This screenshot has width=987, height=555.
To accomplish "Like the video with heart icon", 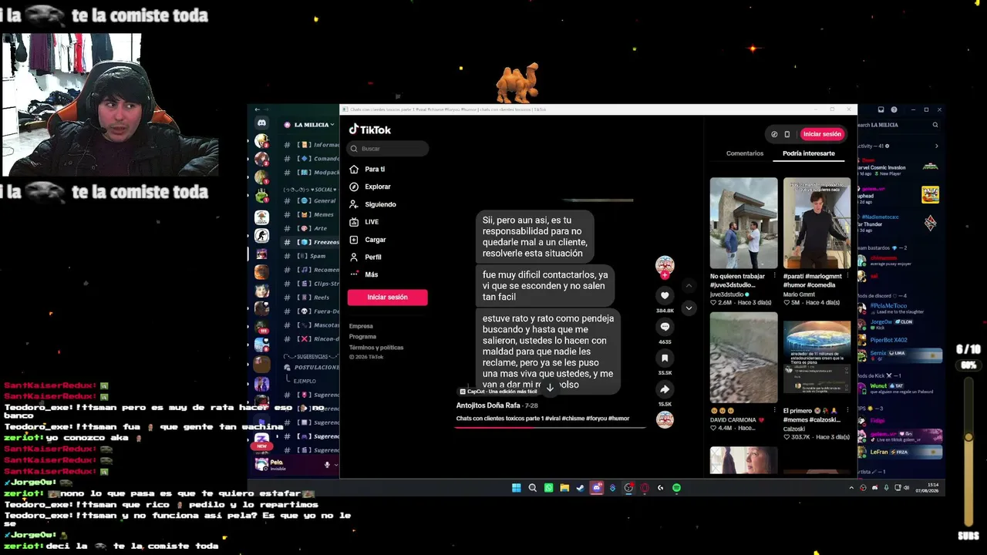I will coord(665,295).
